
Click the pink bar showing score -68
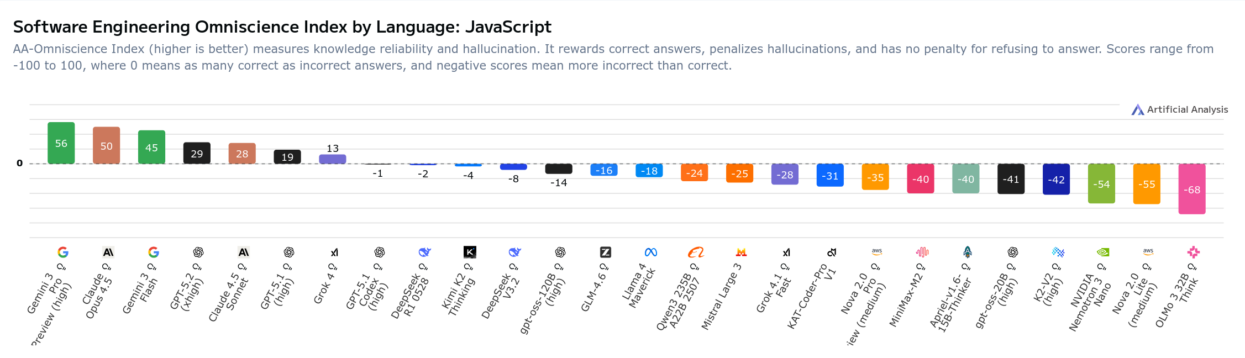tap(1191, 189)
